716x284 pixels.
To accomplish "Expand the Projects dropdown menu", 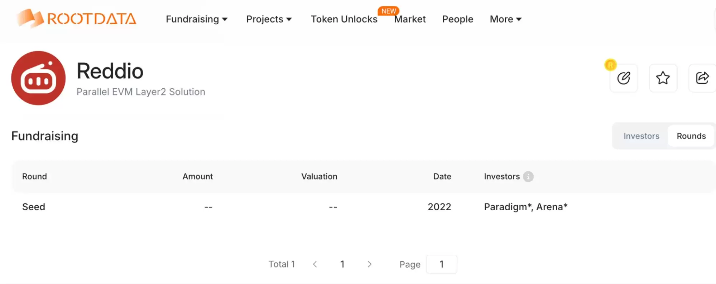I will click(269, 19).
